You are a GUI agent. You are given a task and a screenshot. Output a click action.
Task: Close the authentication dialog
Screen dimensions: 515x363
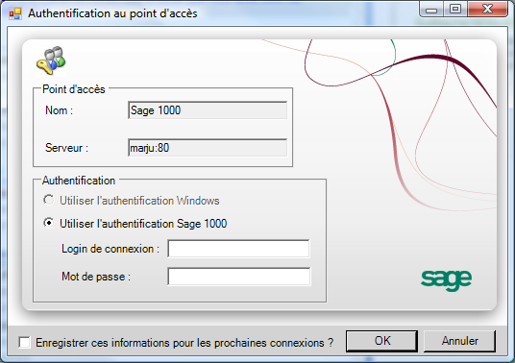click(x=487, y=10)
